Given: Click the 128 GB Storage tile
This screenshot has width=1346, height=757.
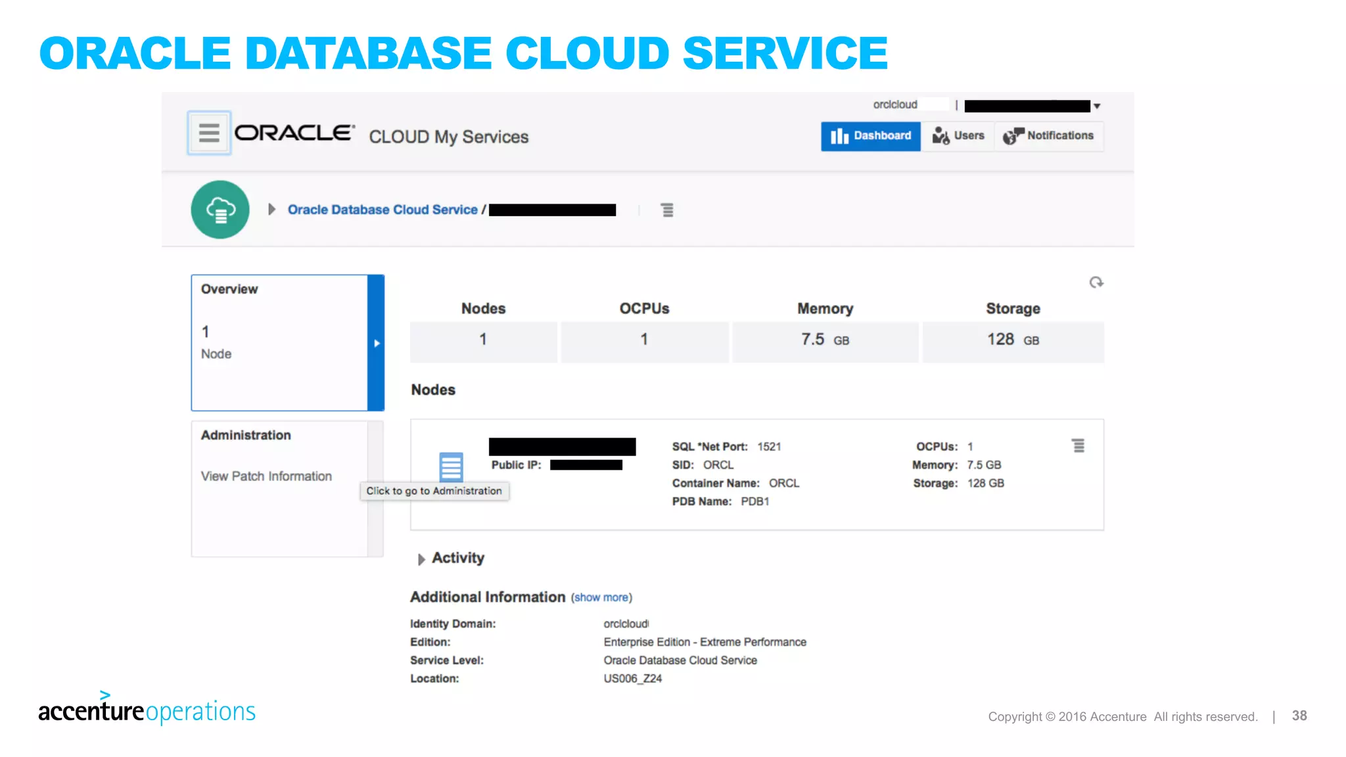Looking at the screenshot, I should pyautogui.click(x=1013, y=341).
